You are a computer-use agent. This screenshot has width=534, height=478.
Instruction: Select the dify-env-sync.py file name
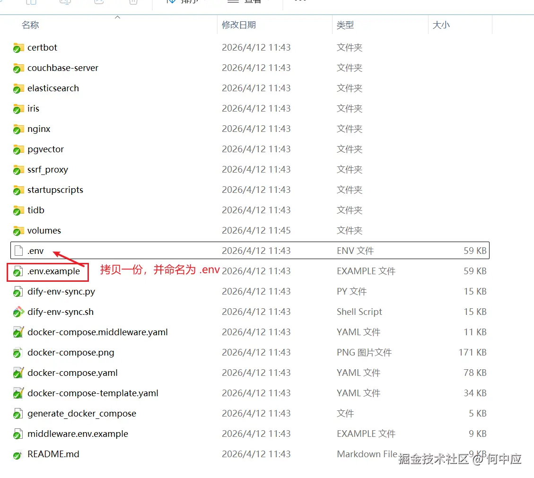click(x=61, y=291)
